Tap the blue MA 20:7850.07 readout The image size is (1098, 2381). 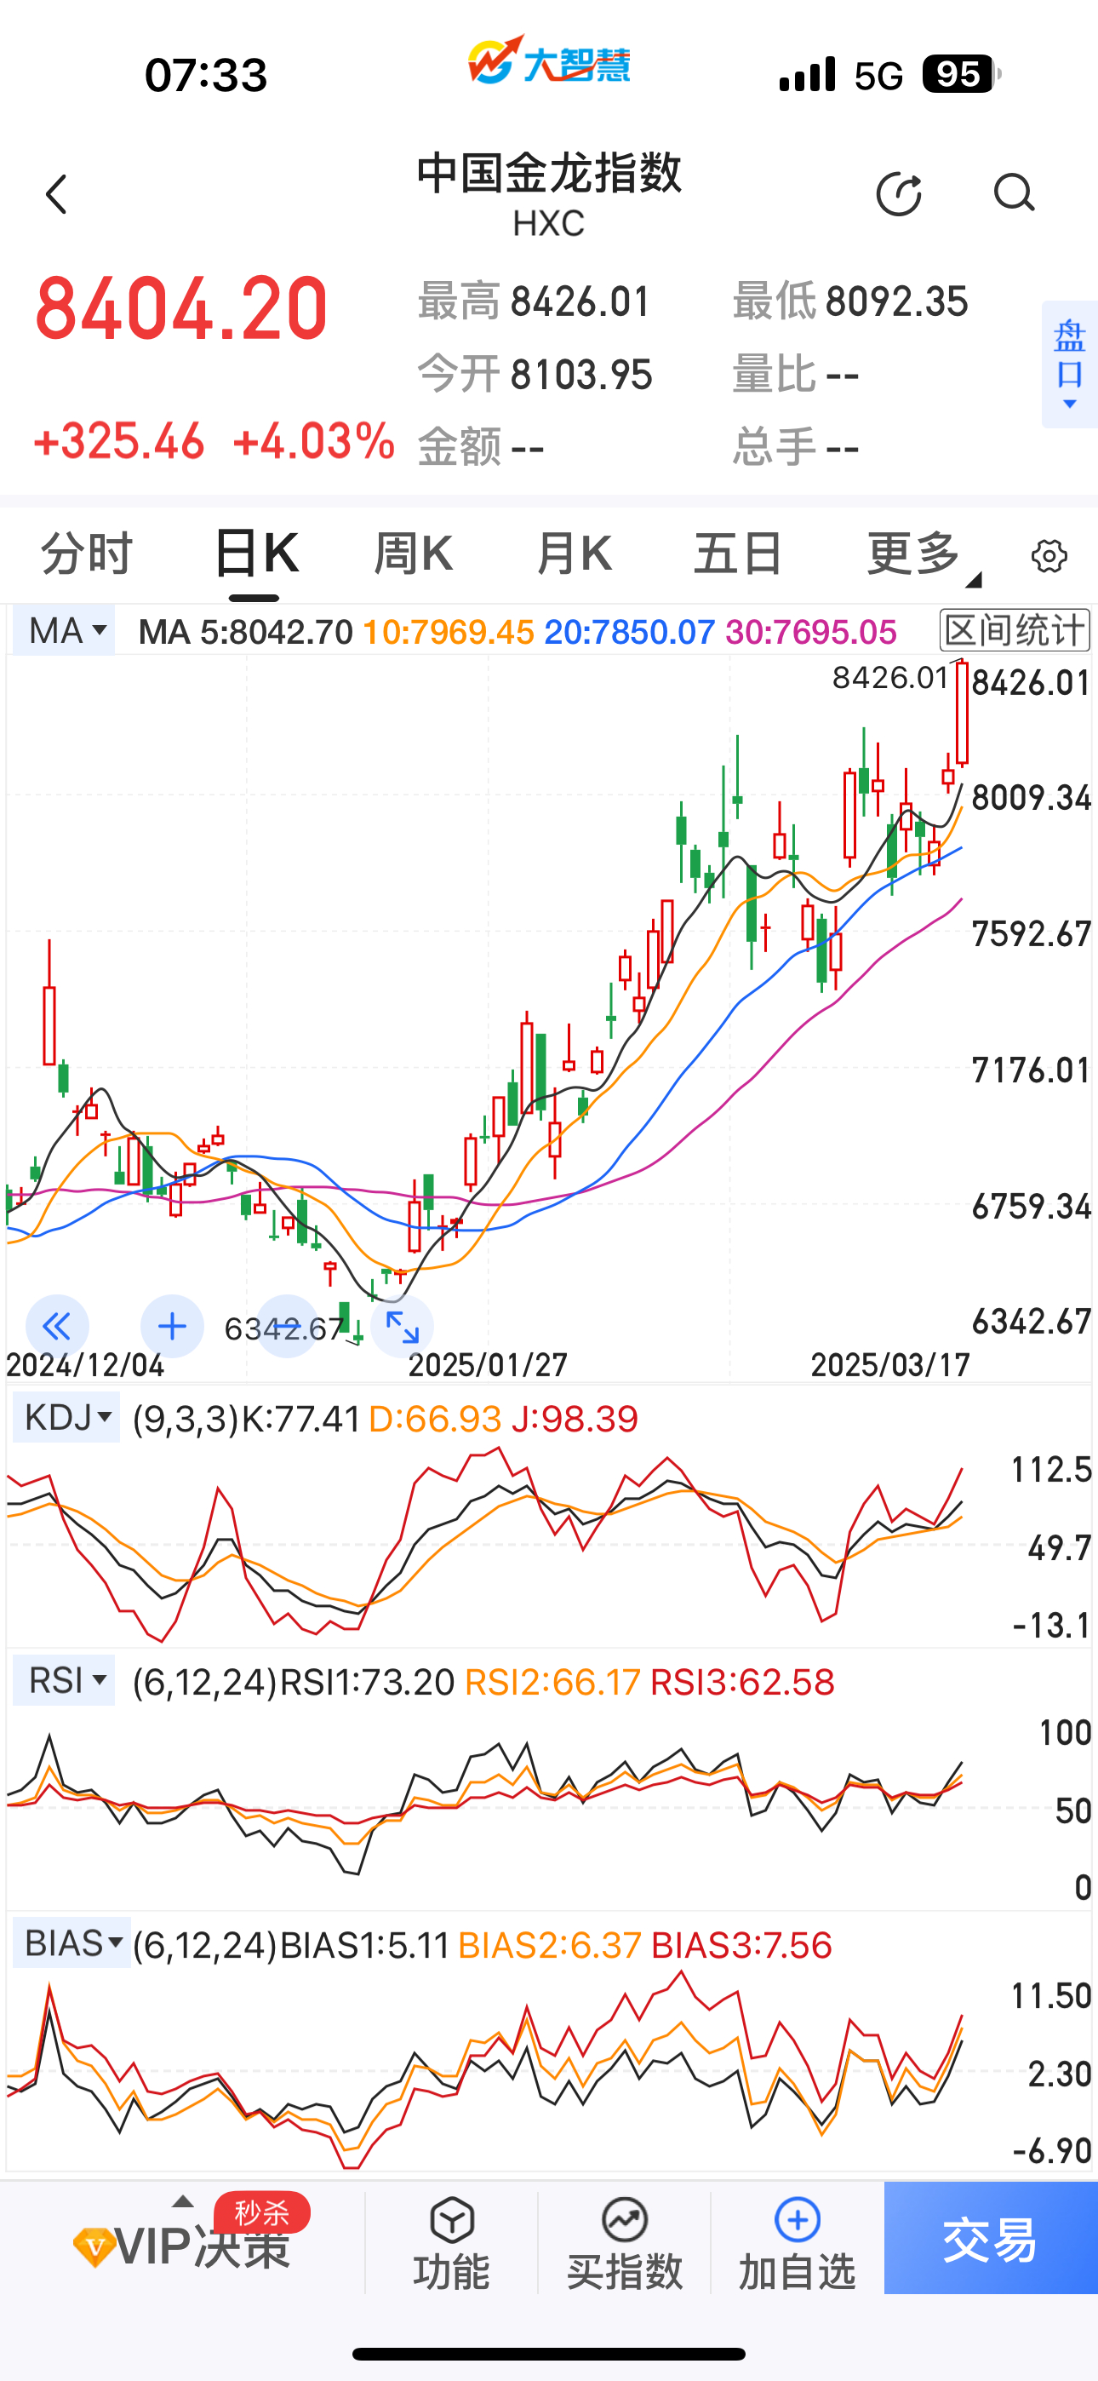(x=629, y=632)
